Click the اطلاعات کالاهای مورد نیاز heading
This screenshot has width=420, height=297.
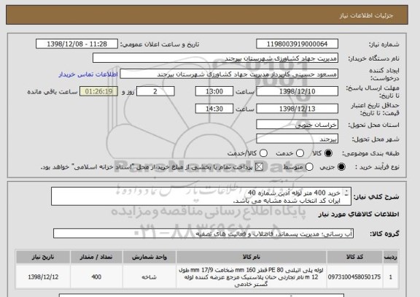coord(359,214)
